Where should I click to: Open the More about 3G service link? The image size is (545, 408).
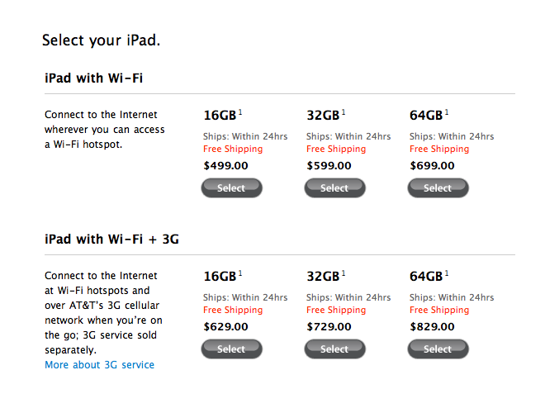99,364
